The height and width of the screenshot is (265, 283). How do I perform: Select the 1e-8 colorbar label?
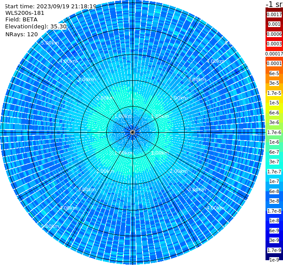click(x=274, y=220)
